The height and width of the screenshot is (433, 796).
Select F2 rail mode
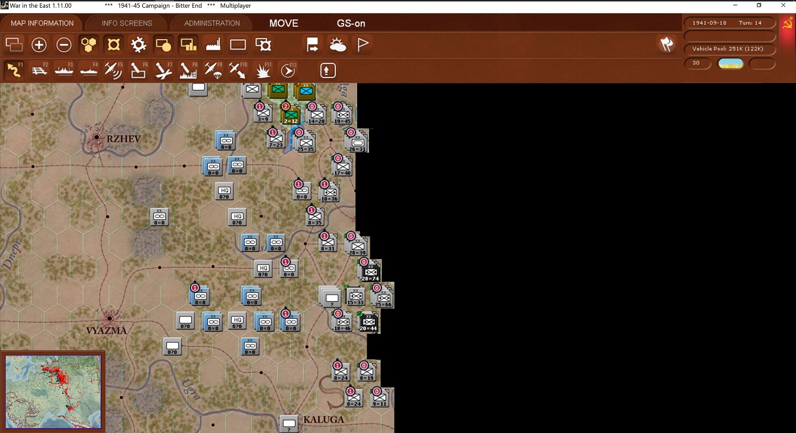(39, 70)
